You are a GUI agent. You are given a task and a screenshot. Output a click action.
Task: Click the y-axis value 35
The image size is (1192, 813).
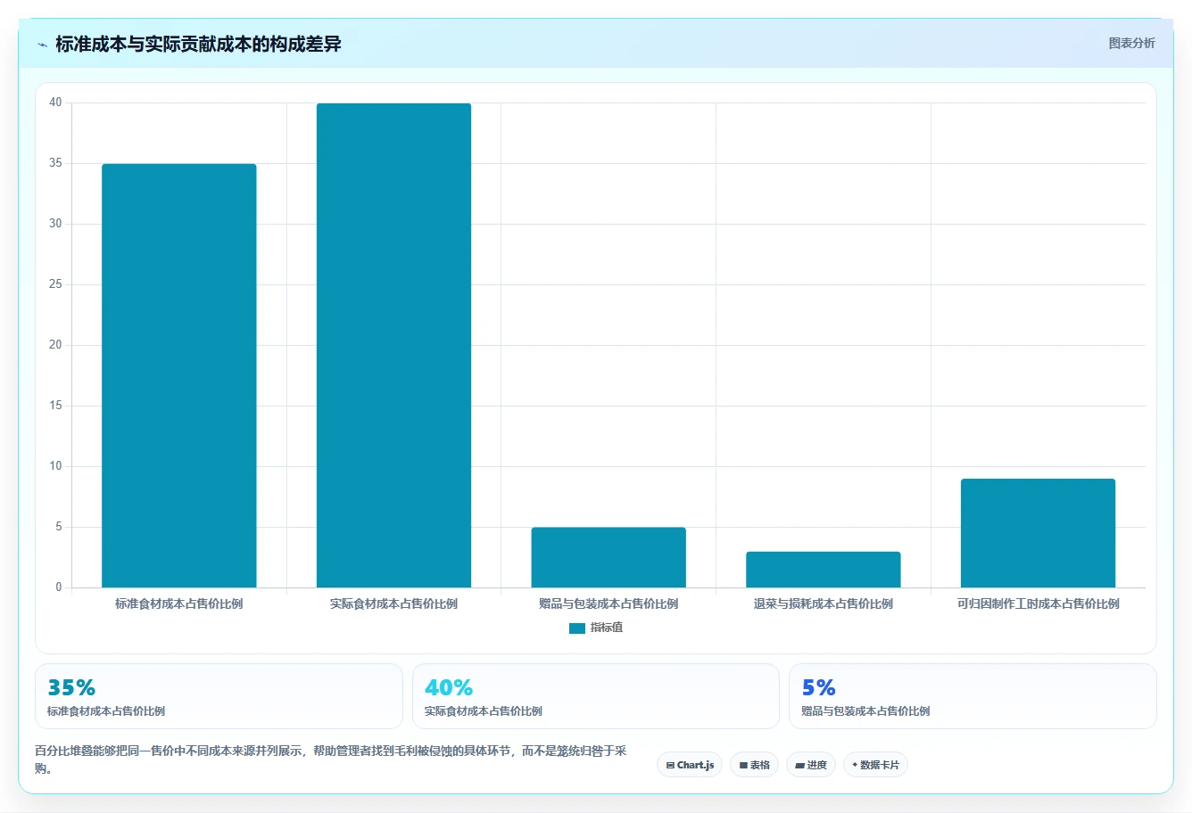[55, 163]
